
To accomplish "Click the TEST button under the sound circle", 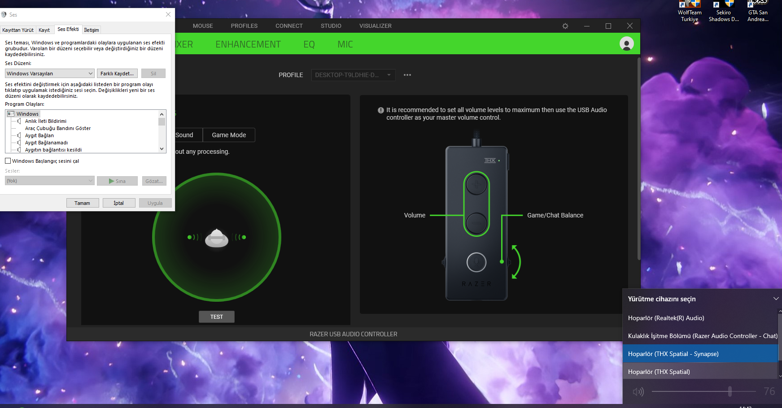I will tap(217, 317).
